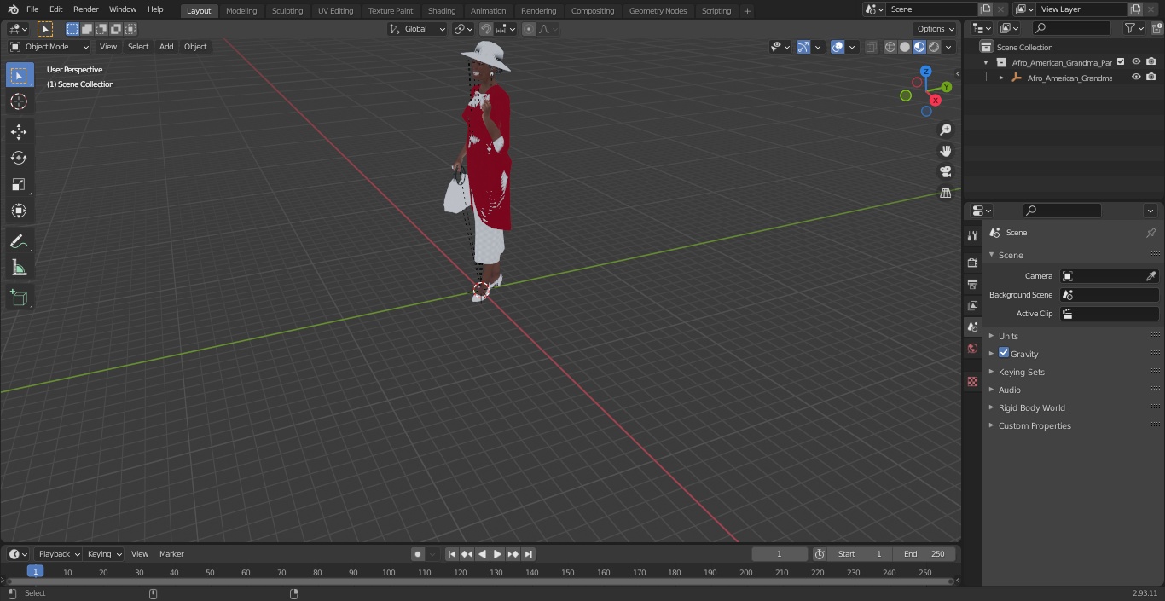Image resolution: width=1165 pixels, height=601 pixels.
Task: Switch orthographic perspective grid icon
Action: (x=946, y=194)
